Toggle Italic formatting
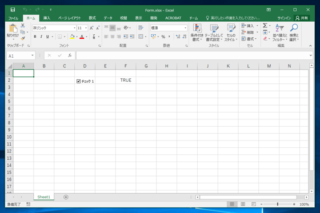This screenshot has width=320, height=213. (x=41, y=37)
